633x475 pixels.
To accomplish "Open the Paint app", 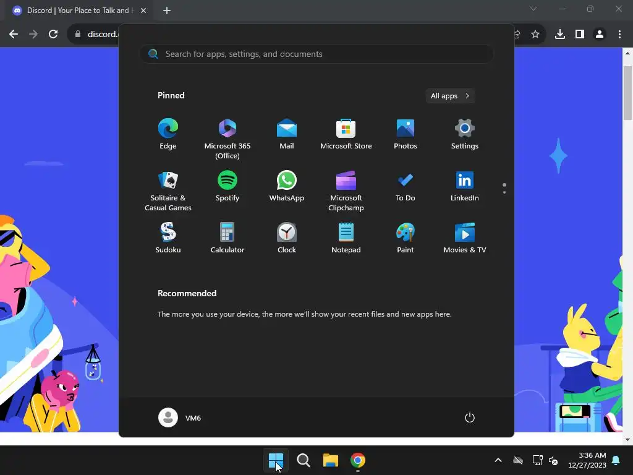I will pyautogui.click(x=406, y=238).
